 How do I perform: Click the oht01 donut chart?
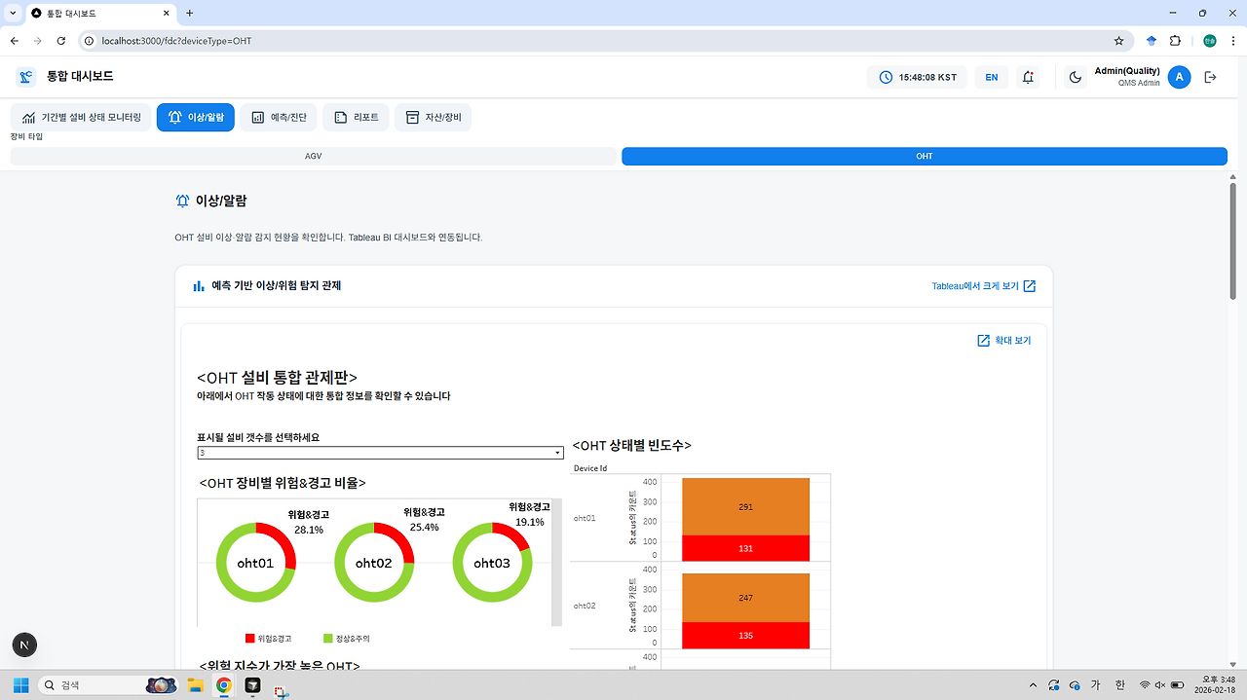pyautogui.click(x=255, y=563)
